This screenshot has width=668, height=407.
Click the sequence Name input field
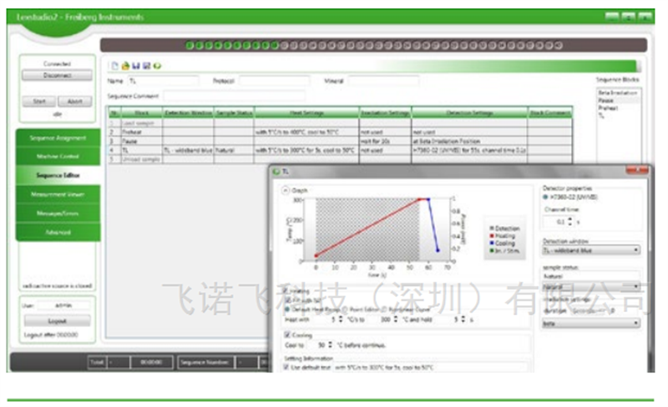pyautogui.click(x=162, y=82)
